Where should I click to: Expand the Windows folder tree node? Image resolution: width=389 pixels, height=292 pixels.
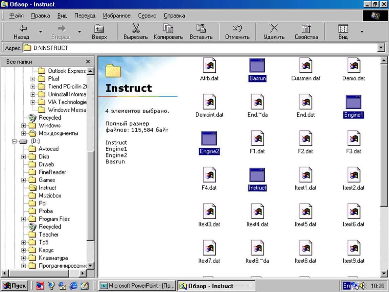(x=24, y=126)
